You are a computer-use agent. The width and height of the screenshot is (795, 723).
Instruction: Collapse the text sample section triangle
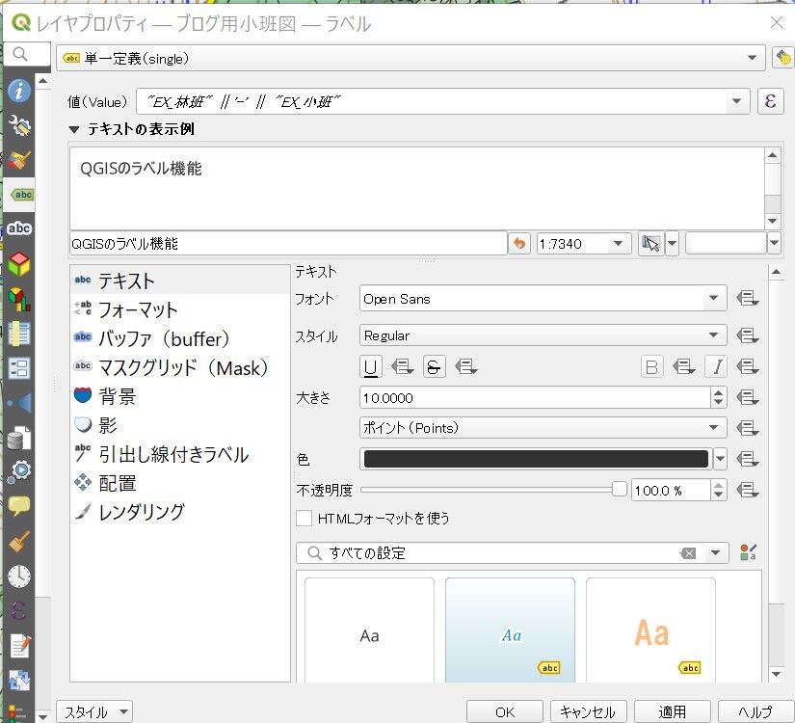74,130
